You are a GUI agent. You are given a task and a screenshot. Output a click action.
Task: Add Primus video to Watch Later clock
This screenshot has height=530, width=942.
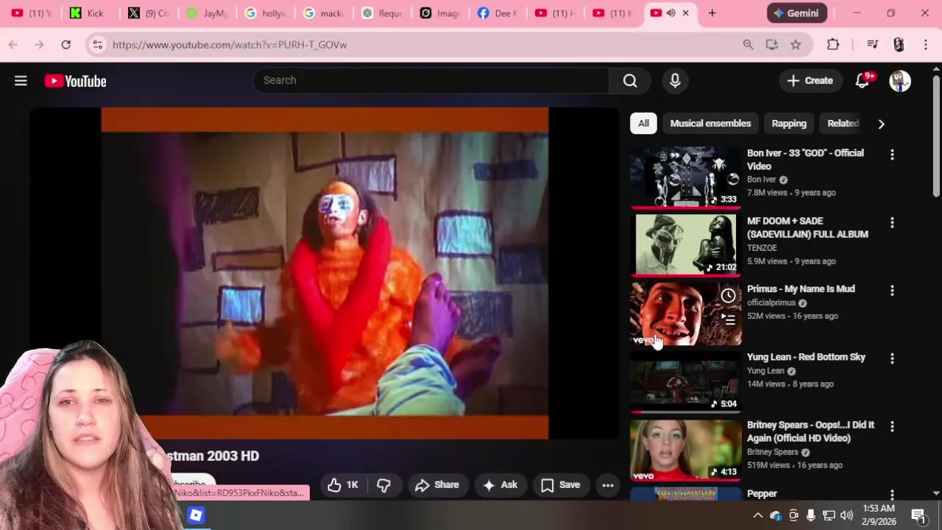pos(728,296)
